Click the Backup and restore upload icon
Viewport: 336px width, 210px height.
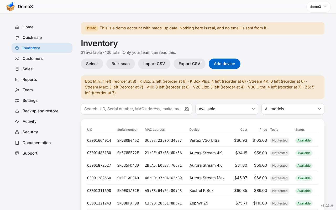(x=17, y=111)
